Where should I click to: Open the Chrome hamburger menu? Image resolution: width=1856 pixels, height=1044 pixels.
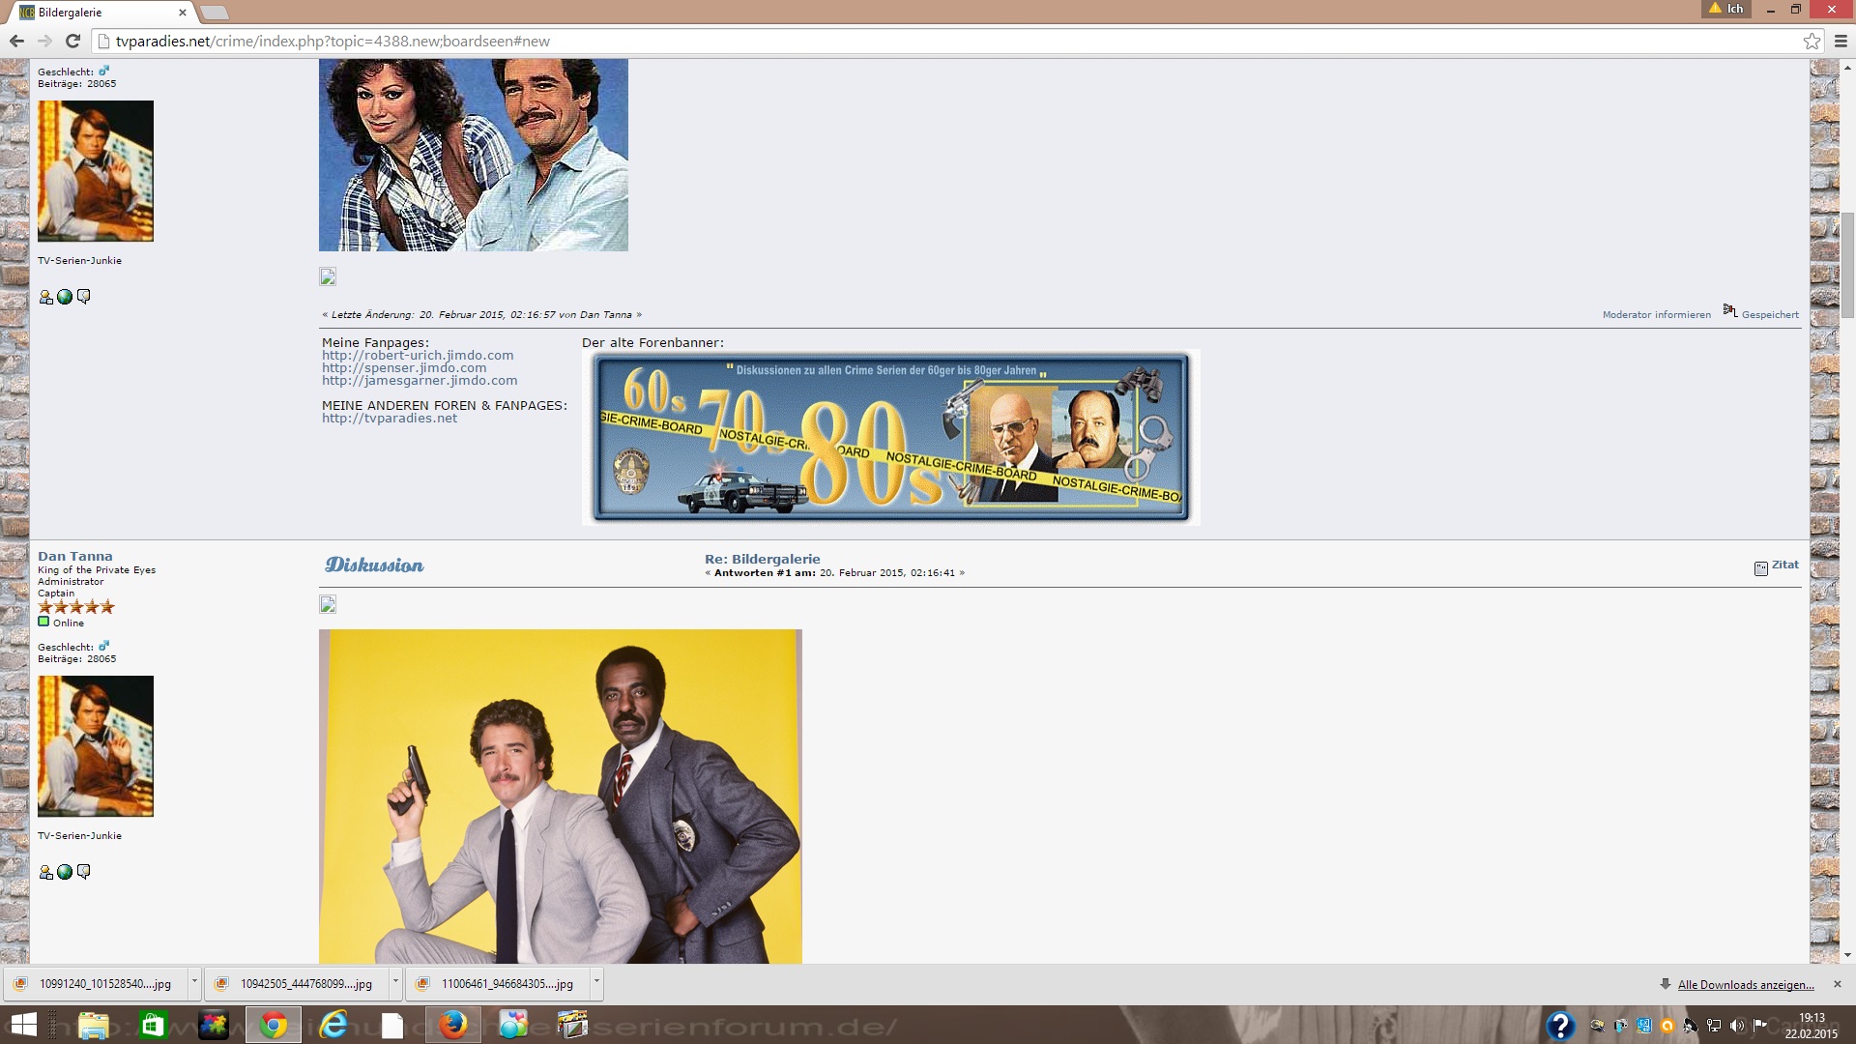click(1841, 42)
